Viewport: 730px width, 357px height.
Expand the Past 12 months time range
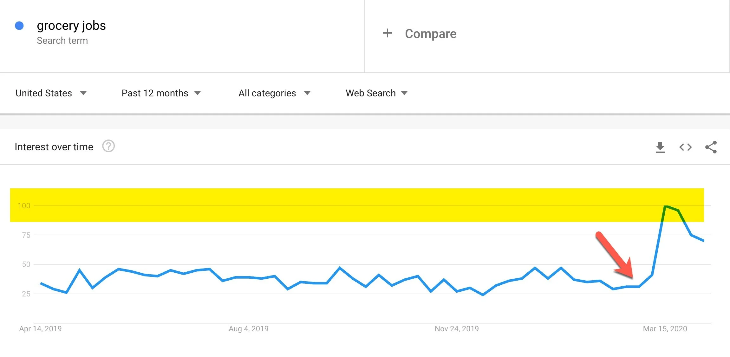point(161,93)
